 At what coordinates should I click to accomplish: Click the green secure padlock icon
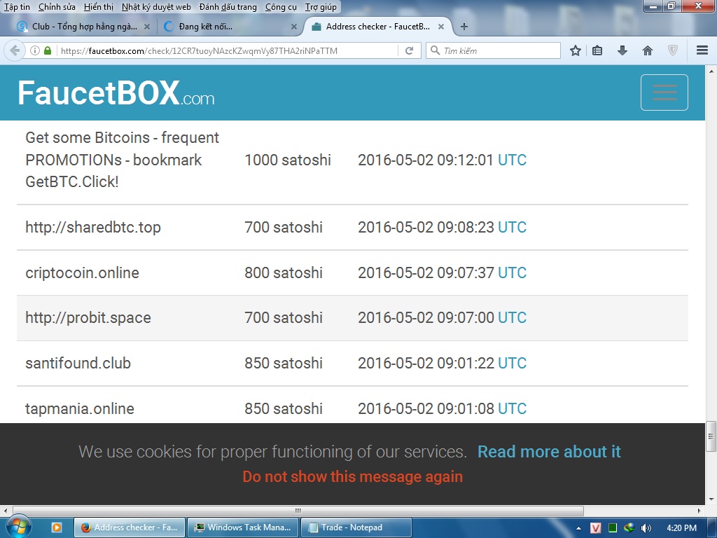[48, 50]
